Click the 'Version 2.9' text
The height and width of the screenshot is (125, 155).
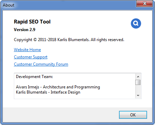pos(25,30)
